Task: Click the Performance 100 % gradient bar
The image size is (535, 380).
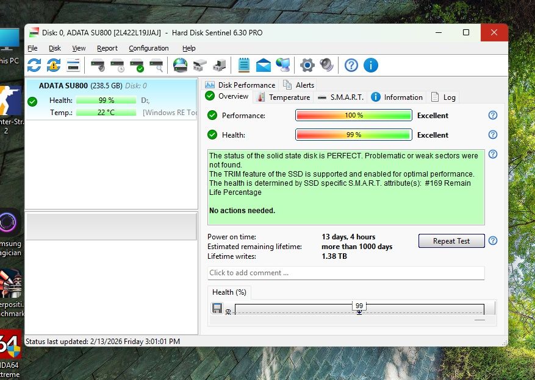Action: [x=353, y=115]
